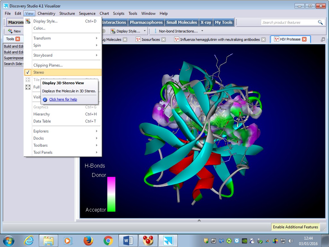Open the Non-bond Interactions dropdown arrow
Viewport: 329px width, 247px height.
pyautogui.click(x=202, y=31)
